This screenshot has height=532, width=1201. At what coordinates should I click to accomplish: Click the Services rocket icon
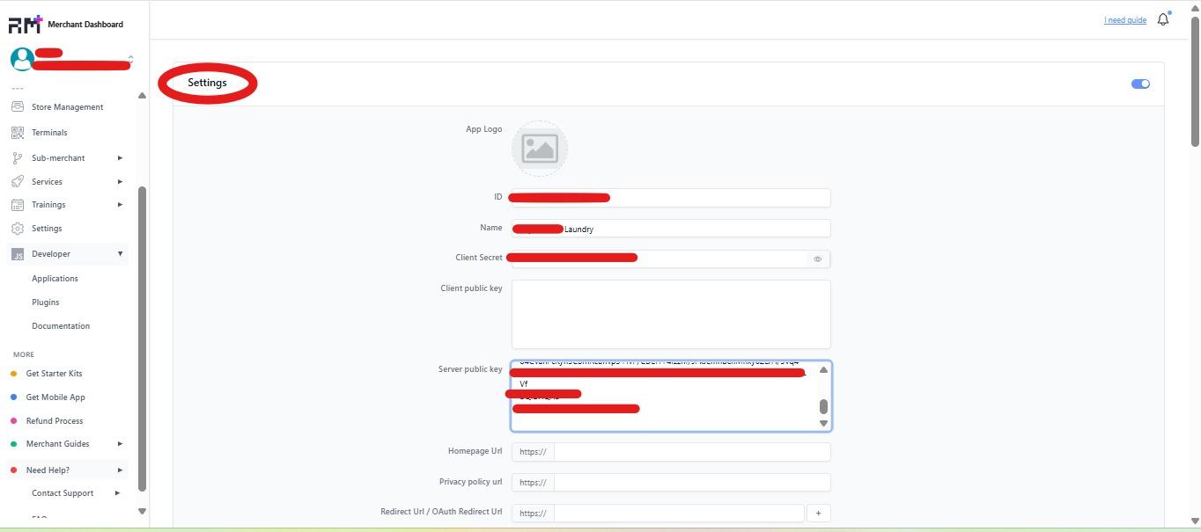17,181
